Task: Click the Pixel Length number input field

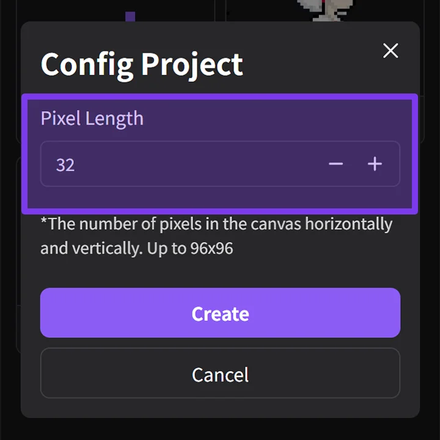Action: 220,164
